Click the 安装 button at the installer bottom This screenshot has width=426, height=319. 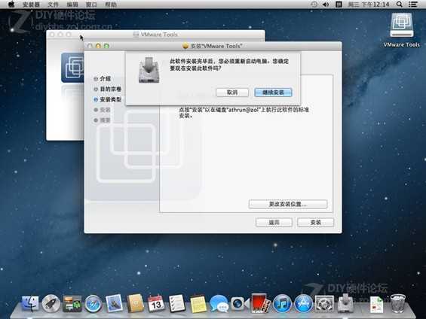pos(315,222)
